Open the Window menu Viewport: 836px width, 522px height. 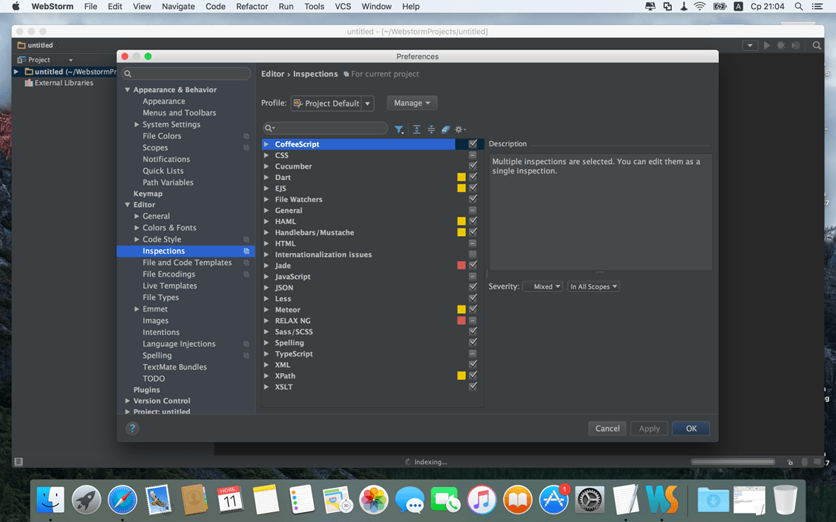pos(376,6)
